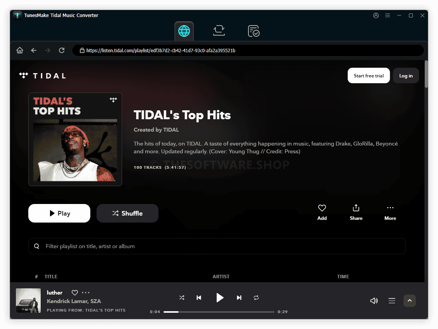Click Start free trial button
The image size is (438, 329).
point(369,75)
